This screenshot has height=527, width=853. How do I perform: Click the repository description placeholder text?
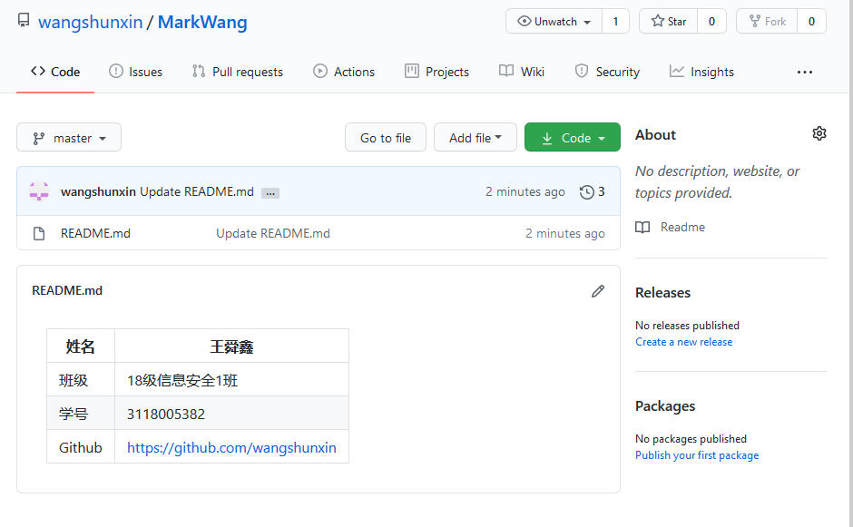(717, 181)
